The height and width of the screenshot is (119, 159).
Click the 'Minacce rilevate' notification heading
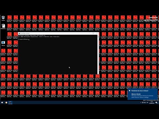pos(136,94)
